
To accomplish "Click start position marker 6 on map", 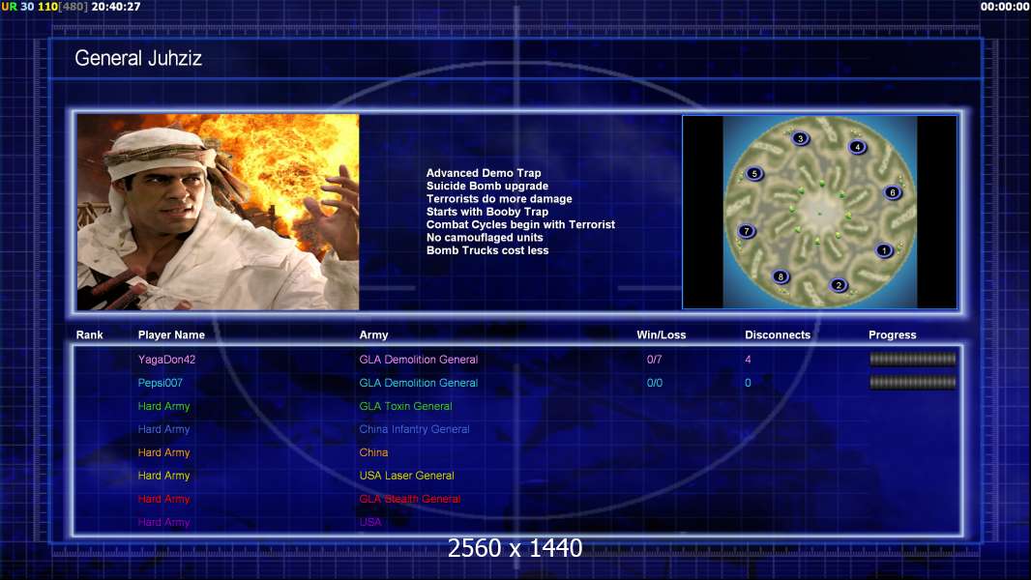I will [x=893, y=192].
